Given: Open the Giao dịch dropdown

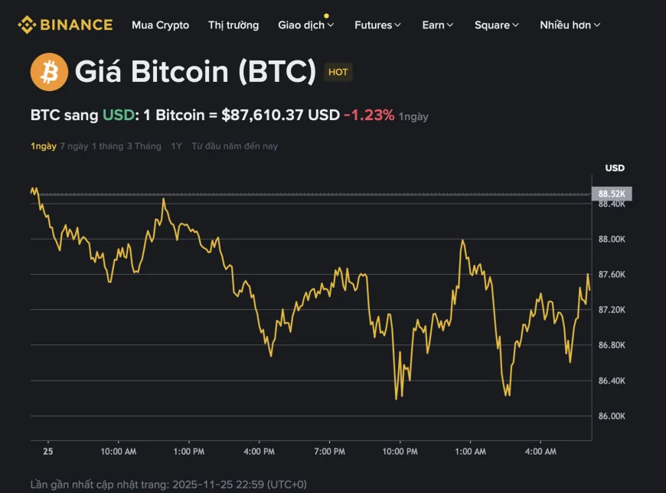Looking at the screenshot, I should click(x=305, y=24).
